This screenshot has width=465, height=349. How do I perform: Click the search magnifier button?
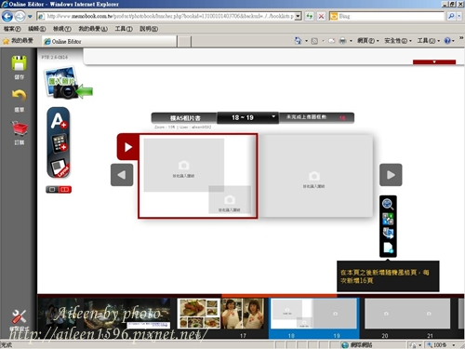pyautogui.click(x=451, y=16)
